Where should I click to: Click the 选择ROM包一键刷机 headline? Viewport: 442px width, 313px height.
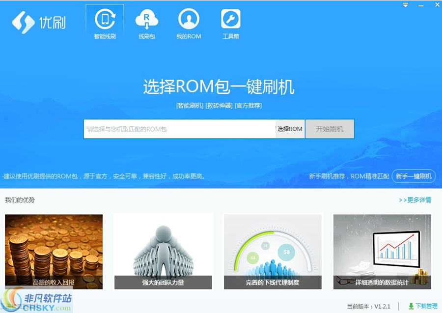pos(219,86)
